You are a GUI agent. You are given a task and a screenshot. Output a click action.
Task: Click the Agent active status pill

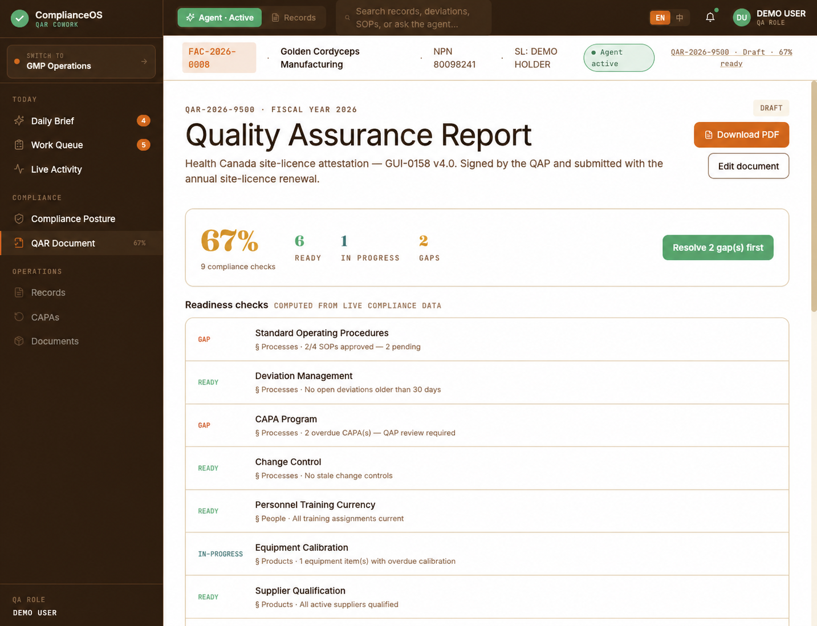(619, 58)
